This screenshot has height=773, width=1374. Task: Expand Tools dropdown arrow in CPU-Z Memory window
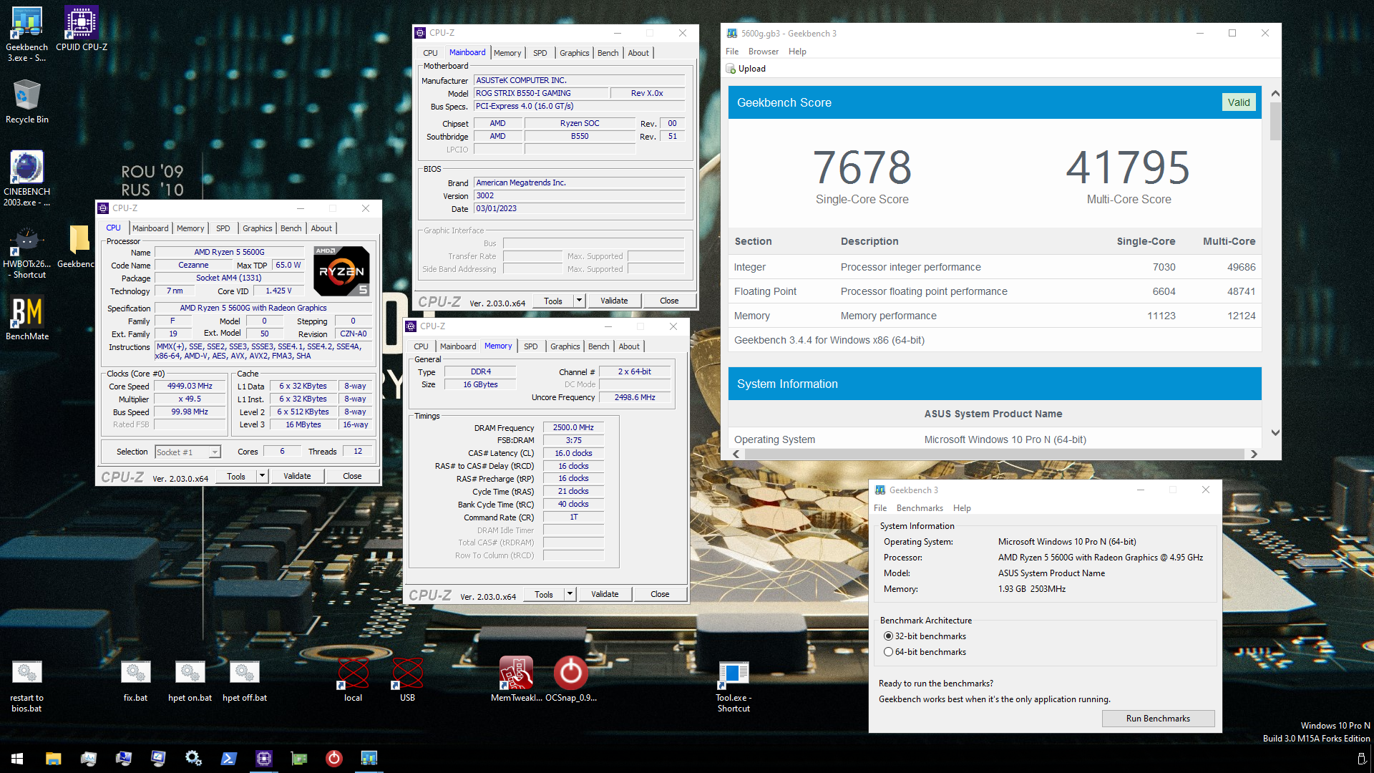(570, 594)
